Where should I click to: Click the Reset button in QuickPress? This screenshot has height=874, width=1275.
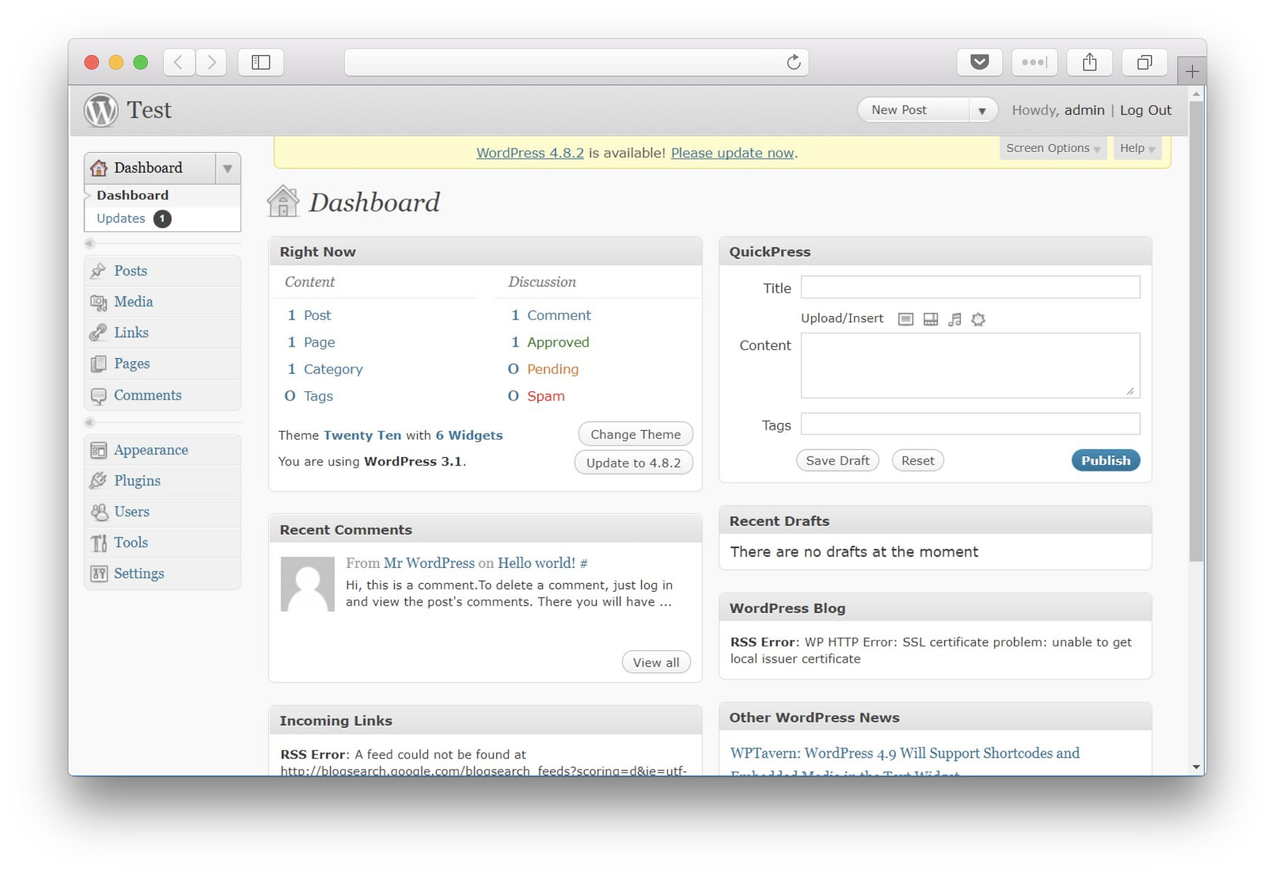pos(918,461)
